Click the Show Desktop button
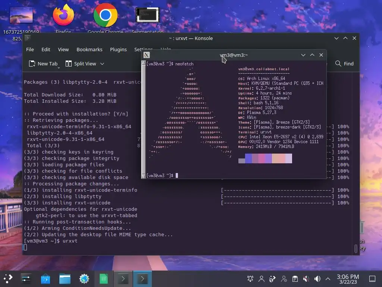 point(372,279)
